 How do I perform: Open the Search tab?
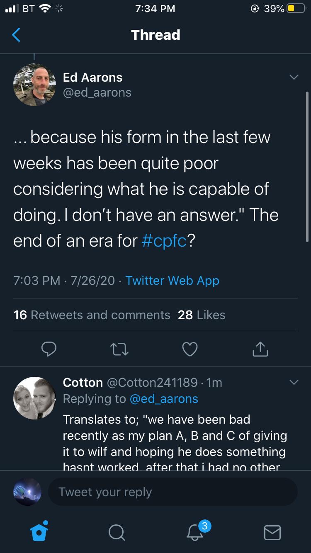pyautogui.click(x=117, y=532)
